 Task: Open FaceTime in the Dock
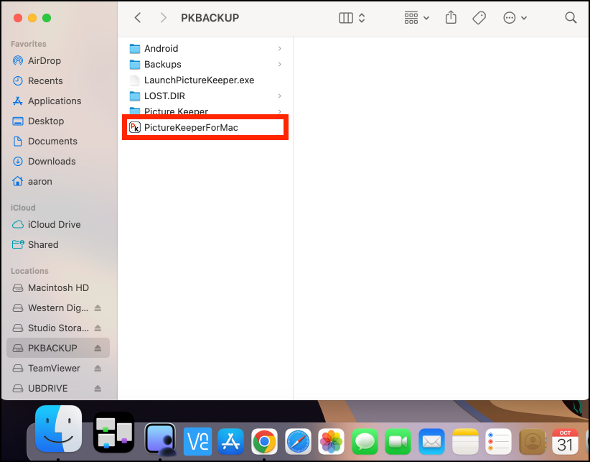click(398, 441)
